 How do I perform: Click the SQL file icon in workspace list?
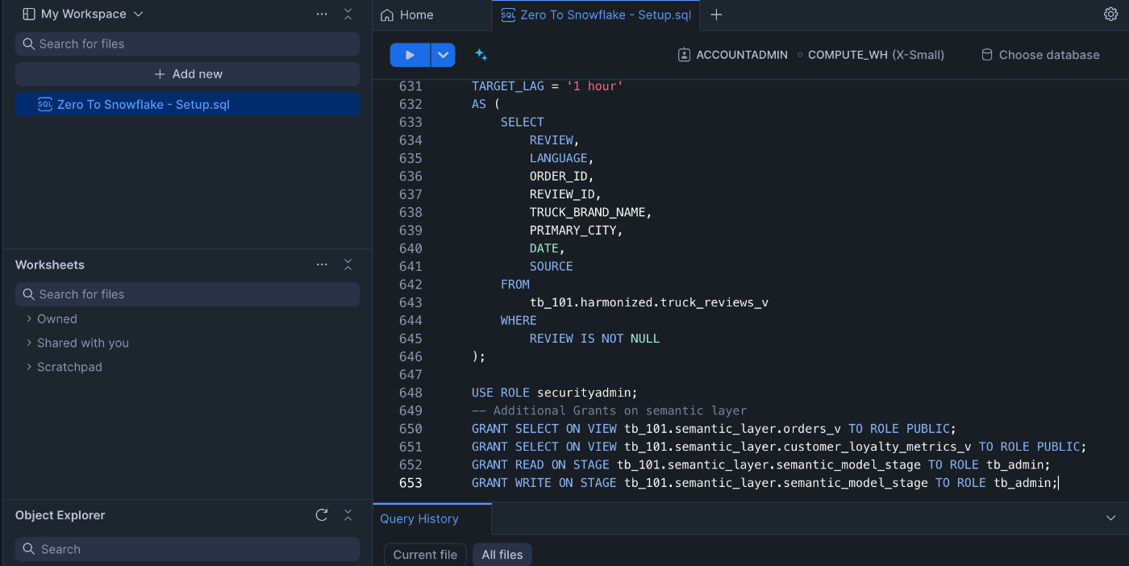[45, 105]
